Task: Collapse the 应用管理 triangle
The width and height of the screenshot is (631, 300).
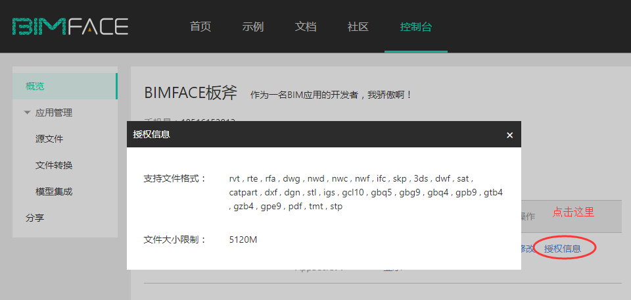Action: point(28,113)
